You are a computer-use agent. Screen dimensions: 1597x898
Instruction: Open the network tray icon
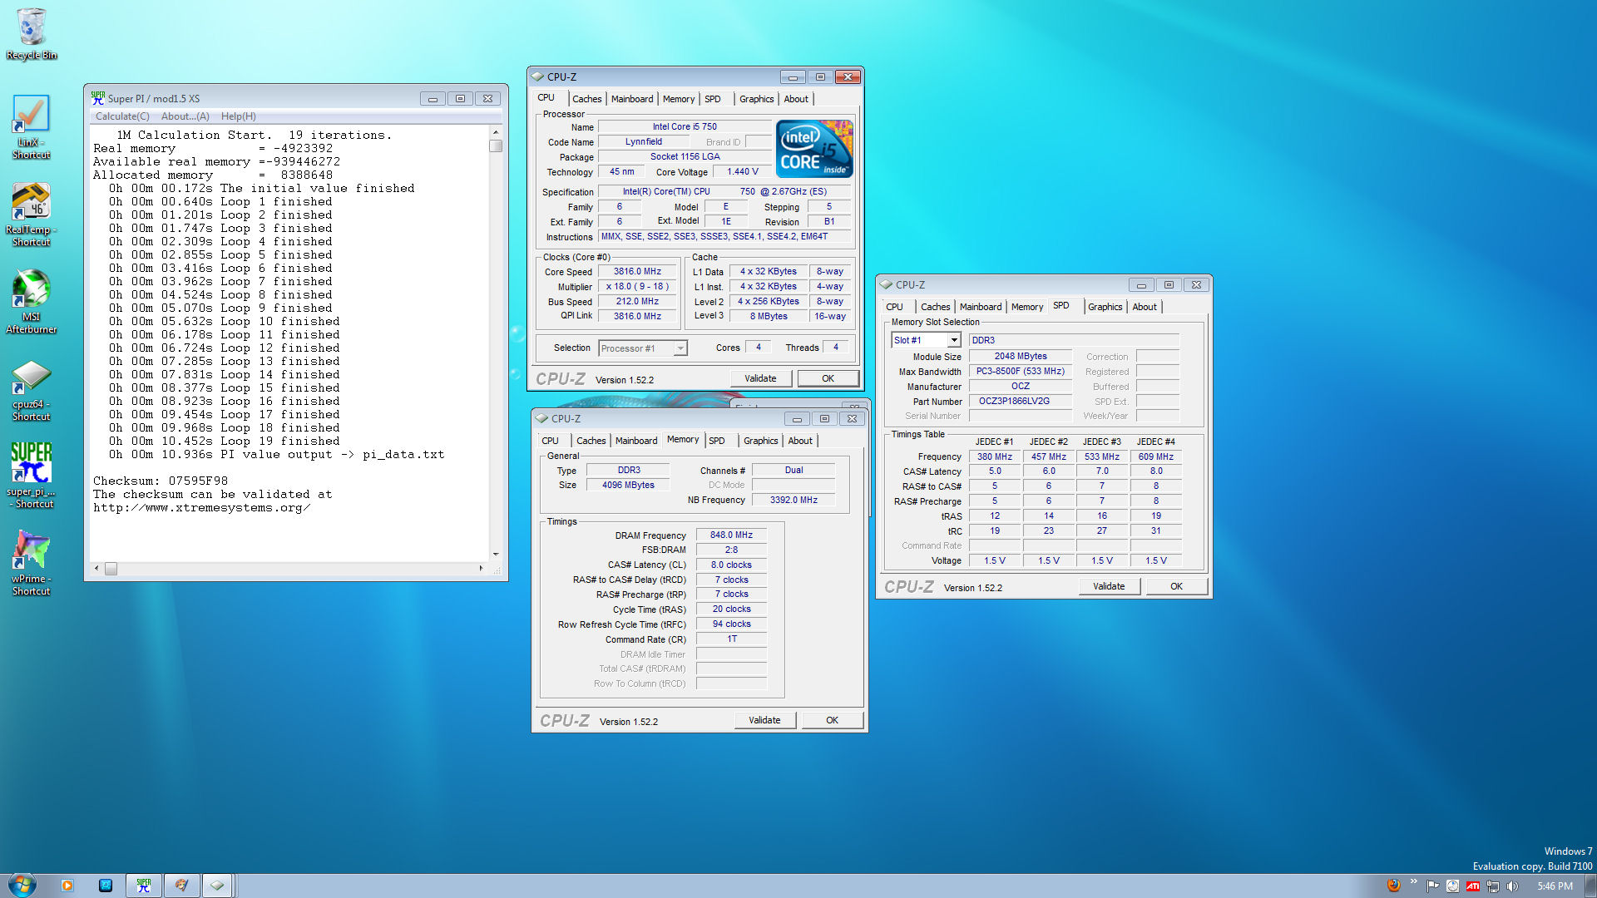[1493, 886]
